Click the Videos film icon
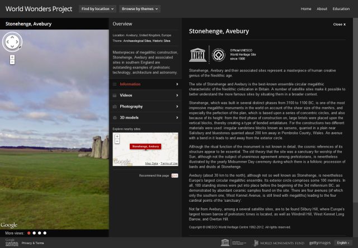Image resolution: width=358 pixels, height=248 pixels. click(x=115, y=95)
